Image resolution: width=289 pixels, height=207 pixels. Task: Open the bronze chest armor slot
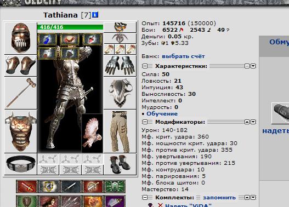pyautogui.click(x=21, y=131)
